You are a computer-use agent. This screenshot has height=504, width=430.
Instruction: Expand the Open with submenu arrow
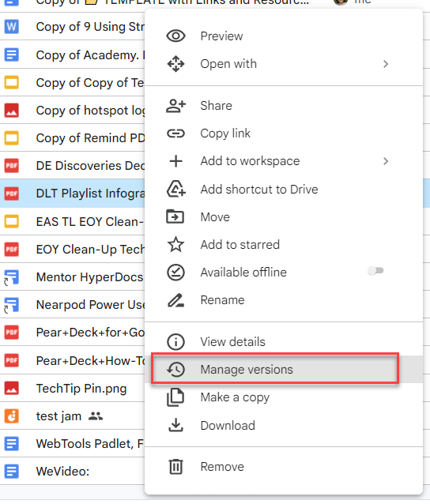pyautogui.click(x=386, y=64)
